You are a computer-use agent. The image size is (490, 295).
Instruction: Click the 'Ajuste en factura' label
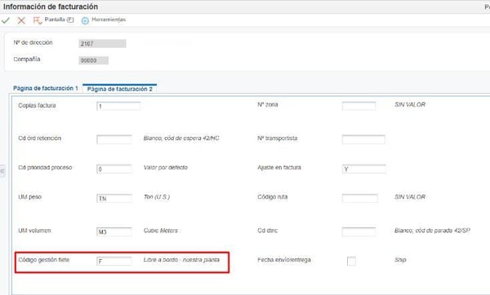click(x=279, y=167)
